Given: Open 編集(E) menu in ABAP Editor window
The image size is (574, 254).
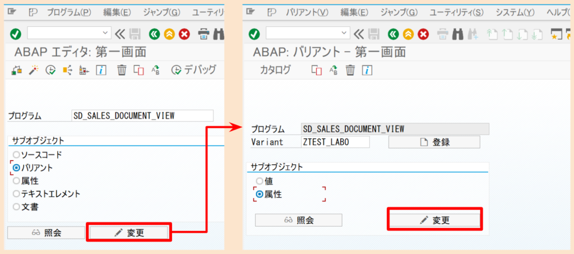Looking at the screenshot, I should coord(117,12).
